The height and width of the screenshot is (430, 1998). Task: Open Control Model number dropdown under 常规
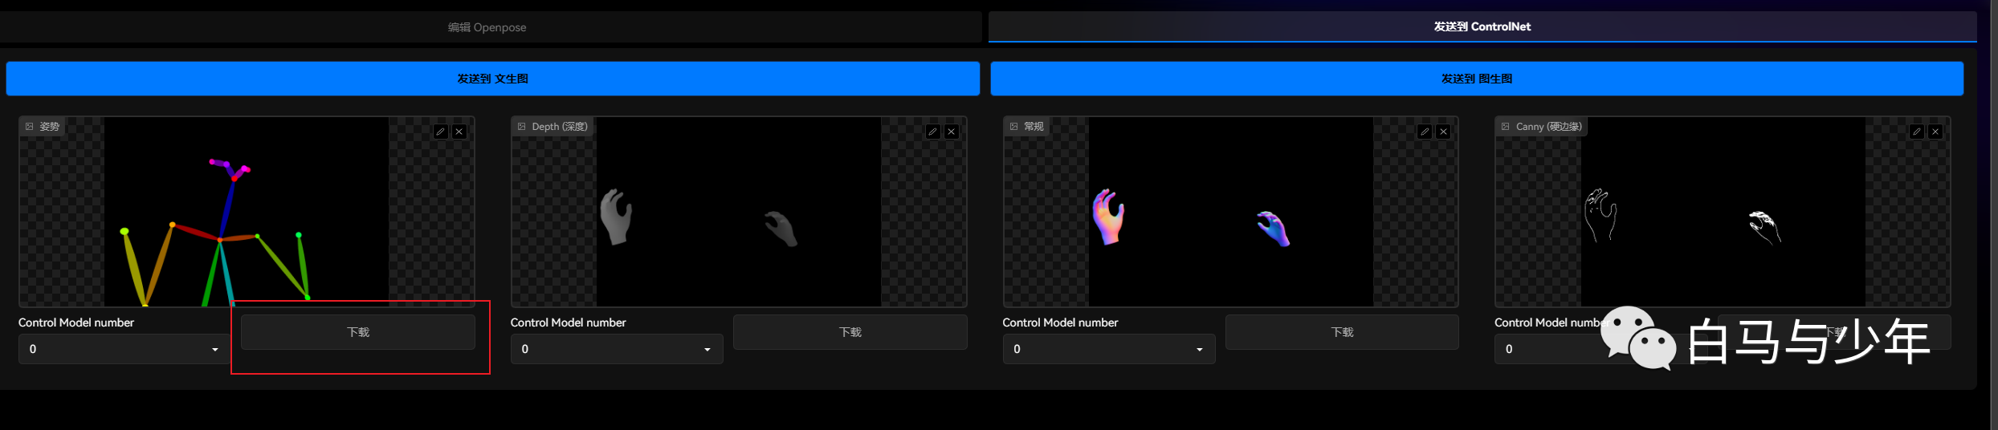pyautogui.click(x=1108, y=349)
